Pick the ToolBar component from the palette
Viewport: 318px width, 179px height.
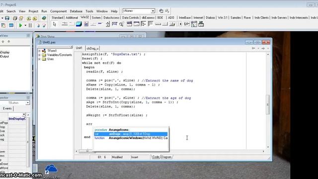coord(172,24)
